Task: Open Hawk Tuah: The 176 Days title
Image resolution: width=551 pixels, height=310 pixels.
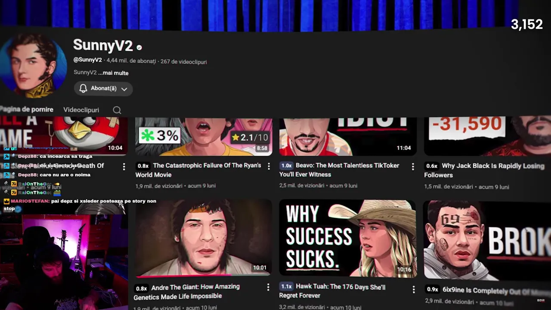Action: pyautogui.click(x=332, y=291)
